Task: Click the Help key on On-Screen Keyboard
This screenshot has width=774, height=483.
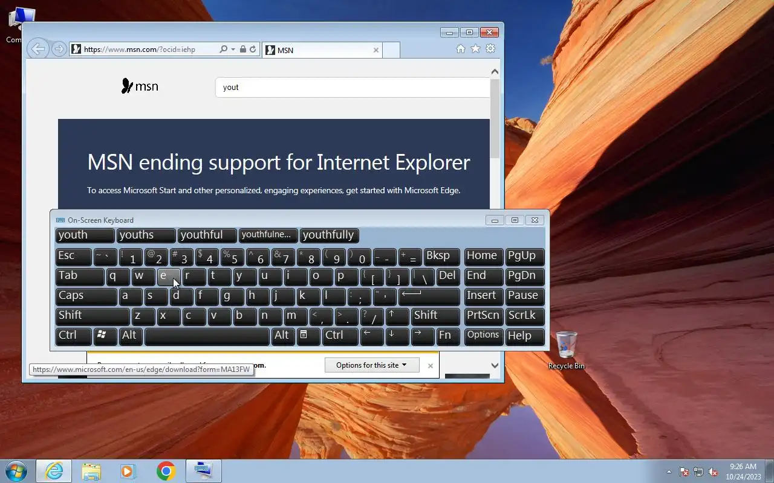Action: tap(525, 336)
